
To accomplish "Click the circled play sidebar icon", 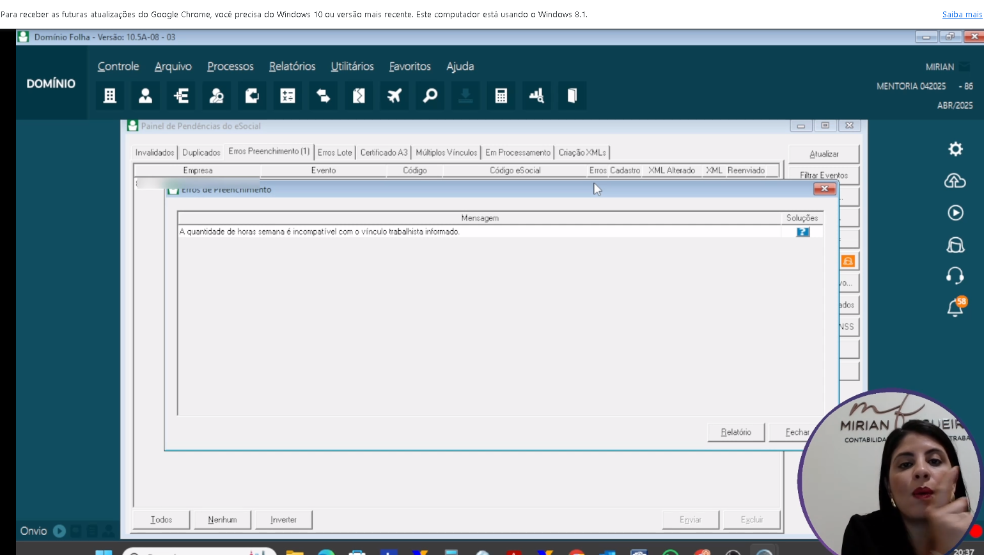I will 955,212.
